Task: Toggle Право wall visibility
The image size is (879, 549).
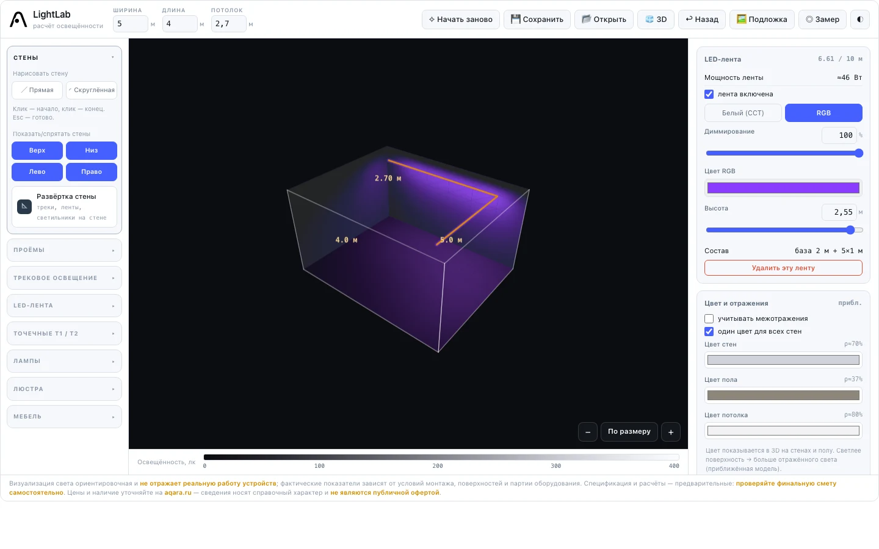Action: (92, 172)
